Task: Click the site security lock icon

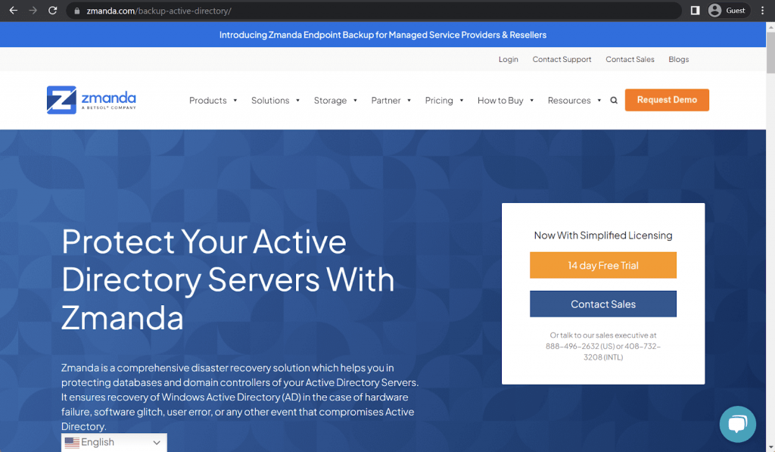Action: (x=76, y=11)
